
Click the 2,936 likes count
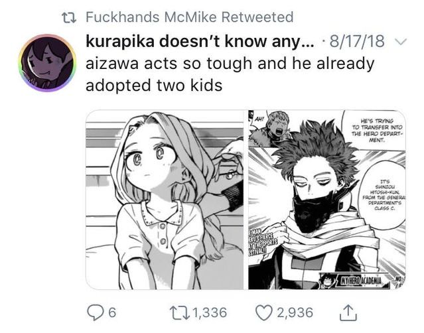pyautogui.click(x=295, y=312)
